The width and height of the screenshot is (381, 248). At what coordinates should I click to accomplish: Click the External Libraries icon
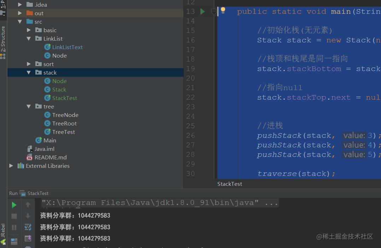pos(20,166)
